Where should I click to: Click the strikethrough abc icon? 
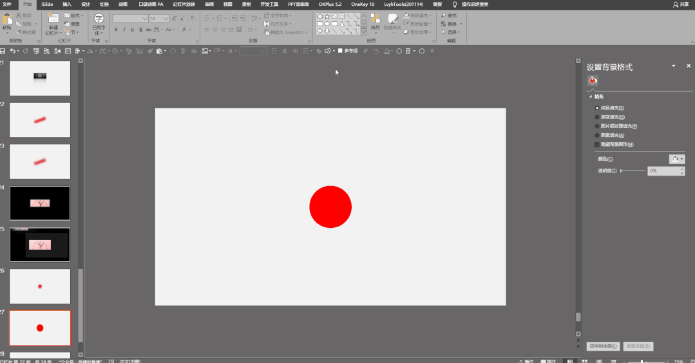click(149, 30)
